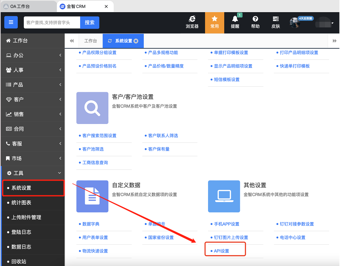Open the 用户表单设置 link
This screenshot has height=266, width=340.
click(95, 237)
